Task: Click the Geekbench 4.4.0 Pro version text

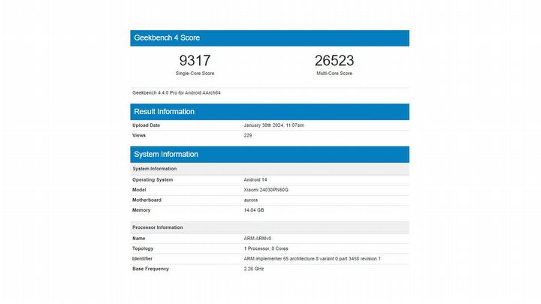Action: pos(177,92)
